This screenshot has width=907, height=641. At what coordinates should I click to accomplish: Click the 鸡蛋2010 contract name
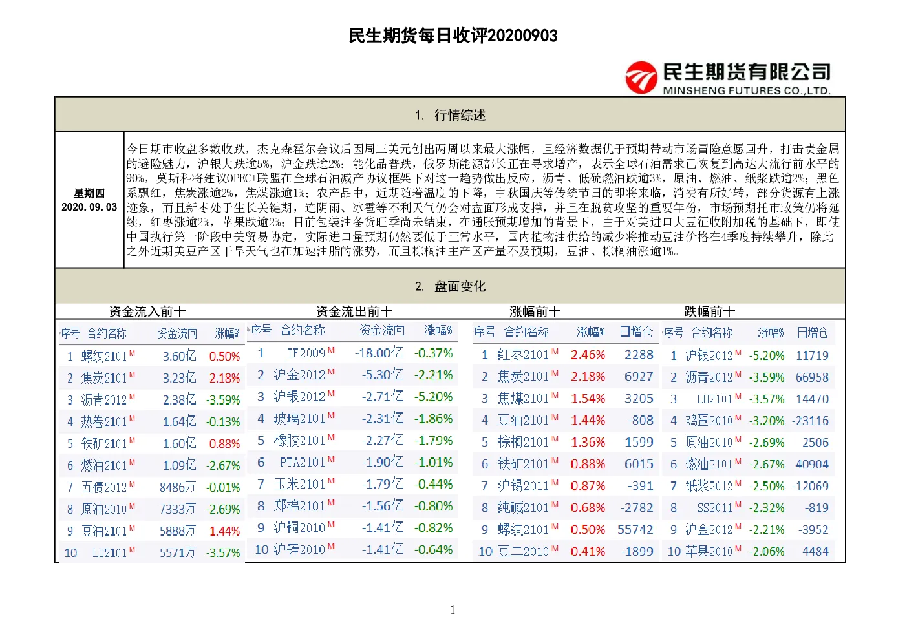coord(709,421)
